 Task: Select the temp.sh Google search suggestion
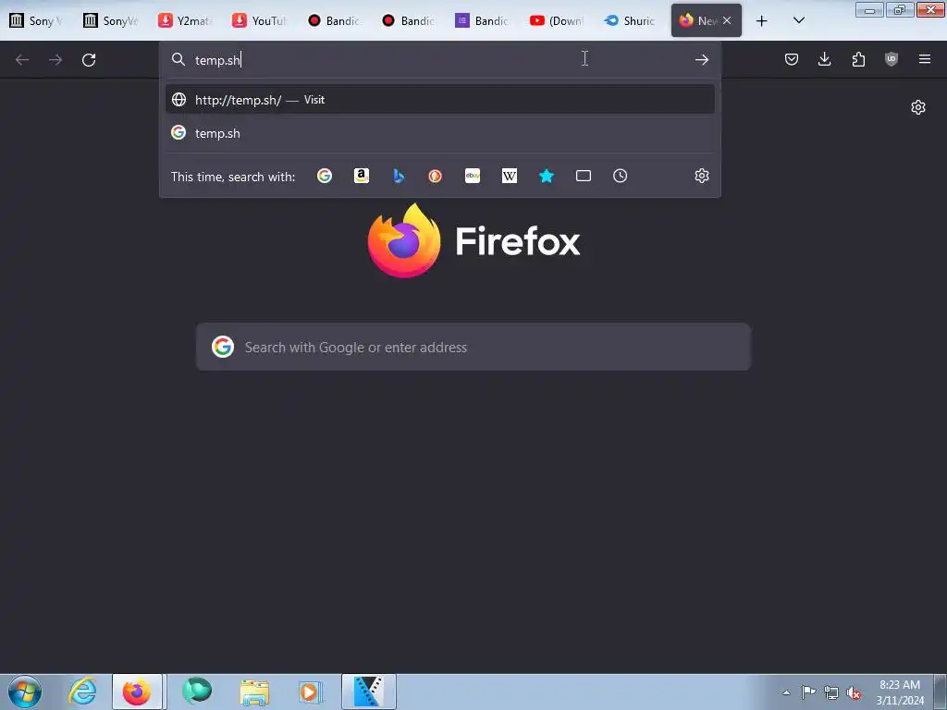pyautogui.click(x=439, y=133)
